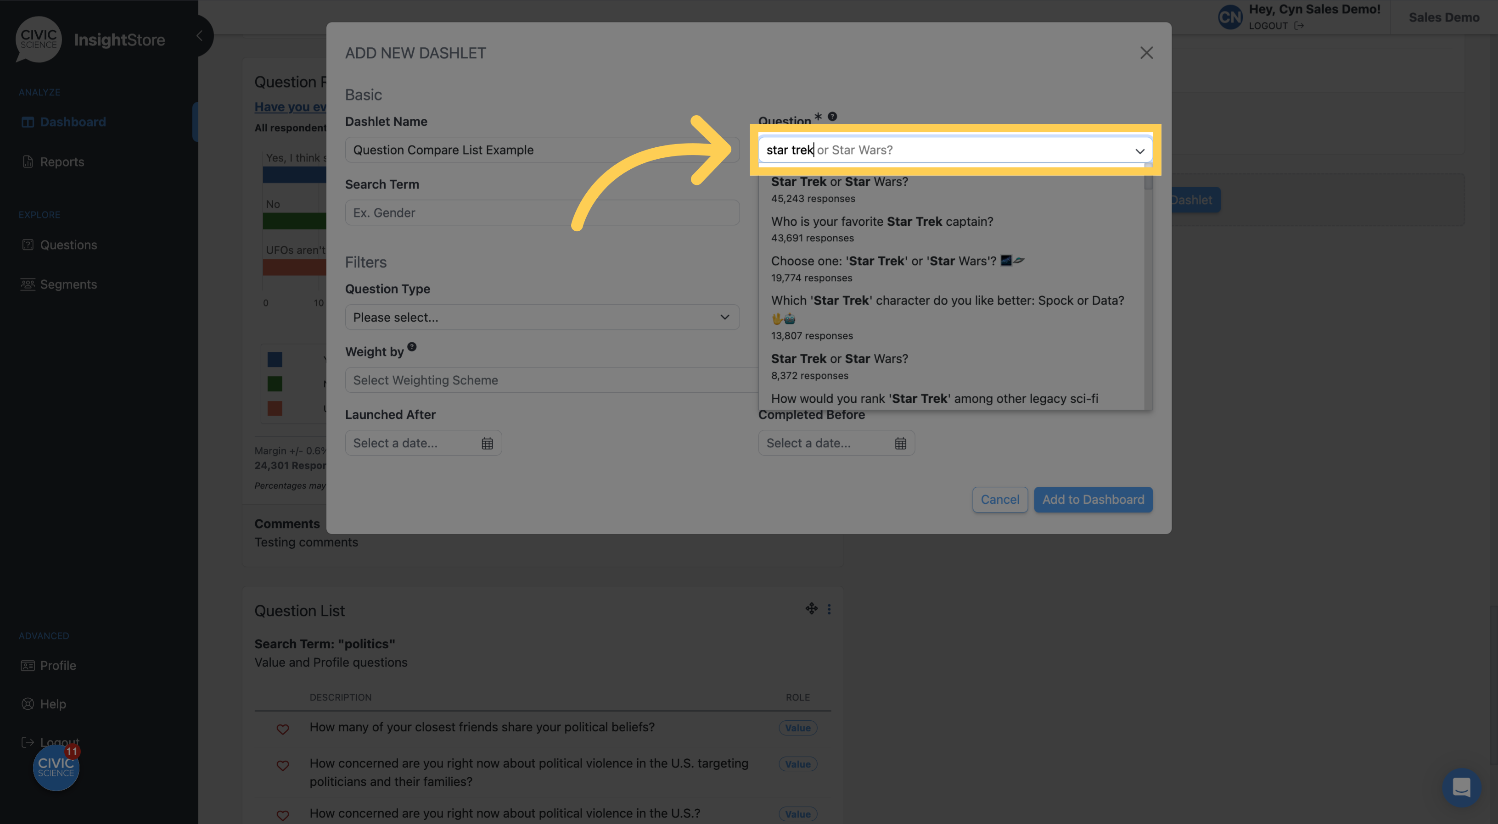The width and height of the screenshot is (1498, 824).
Task: Click the Civic Science logo icon
Action: [x=39, y=39]
